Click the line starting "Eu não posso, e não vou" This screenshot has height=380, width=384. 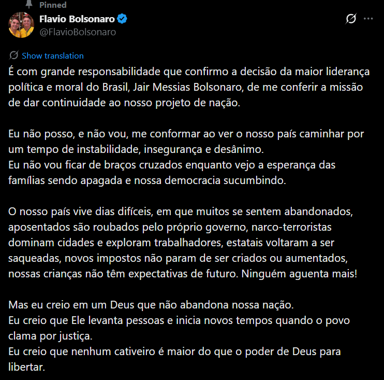pos(186,134)
